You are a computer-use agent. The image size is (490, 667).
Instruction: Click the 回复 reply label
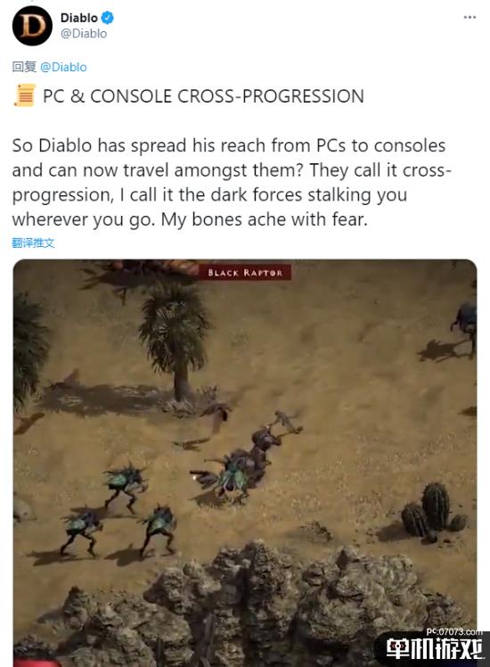point(24,67)
